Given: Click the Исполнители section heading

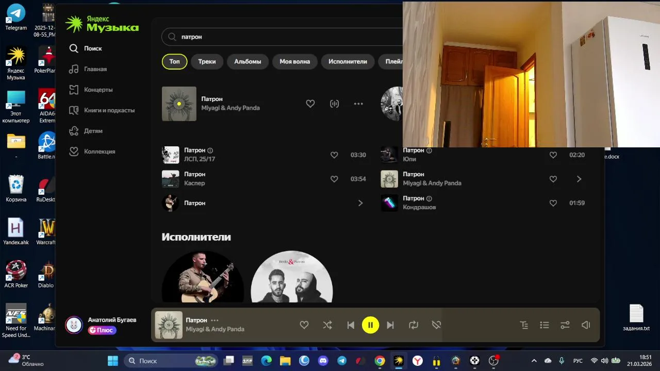Looking at the screenshot, I should (196, 237).
